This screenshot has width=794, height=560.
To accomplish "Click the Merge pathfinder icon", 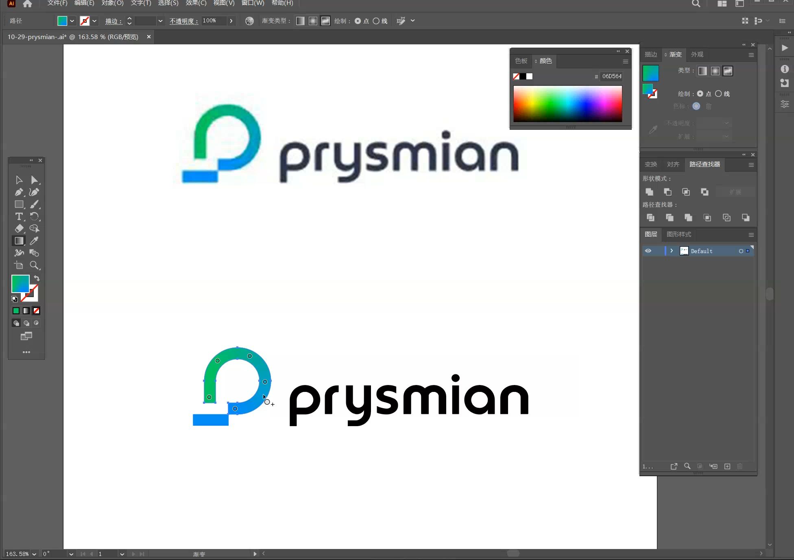I will pos(688,218).
